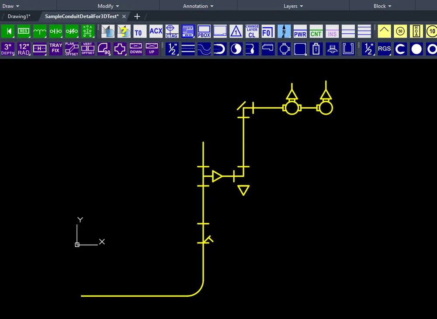Run the ACX tool
This screenshot has width=437, height=319.
(156, 31)
